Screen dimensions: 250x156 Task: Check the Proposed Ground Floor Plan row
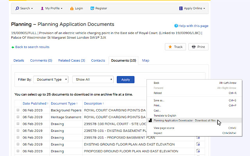coord(18,151)
